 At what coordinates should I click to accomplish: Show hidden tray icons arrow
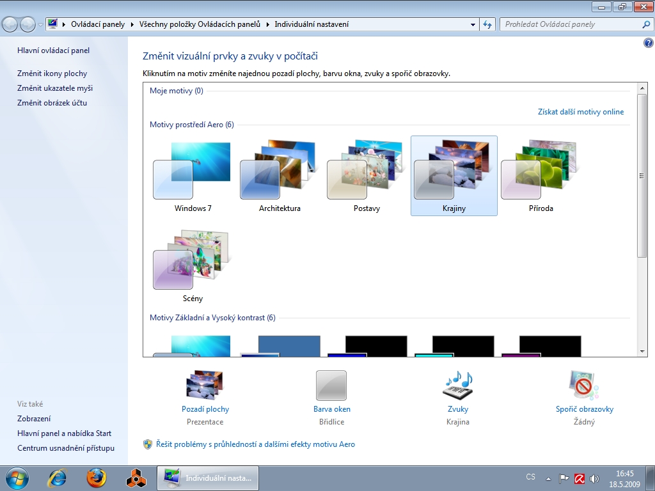(x=548, y=479)
